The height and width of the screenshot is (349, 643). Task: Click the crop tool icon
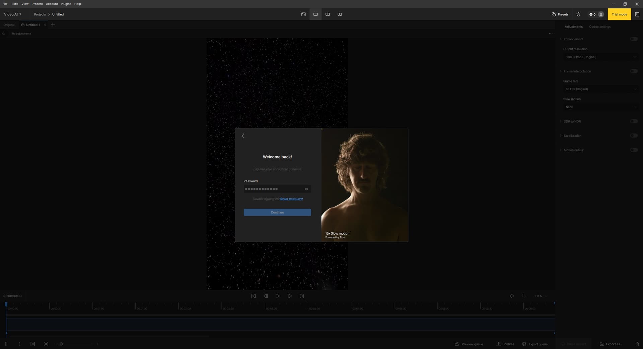[524, 296]
